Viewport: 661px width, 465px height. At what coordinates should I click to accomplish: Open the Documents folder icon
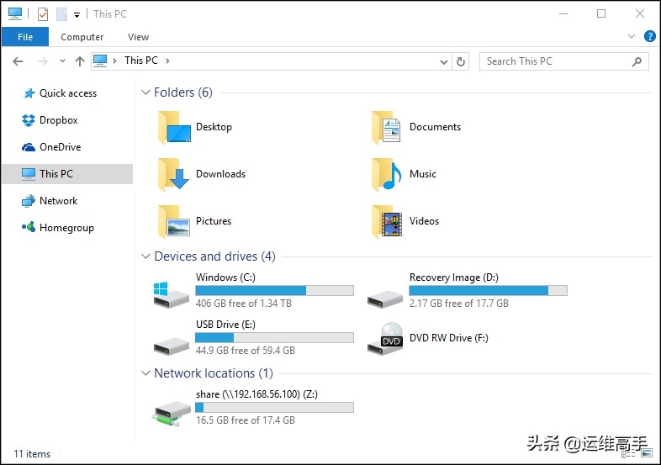tap(386, 127)
